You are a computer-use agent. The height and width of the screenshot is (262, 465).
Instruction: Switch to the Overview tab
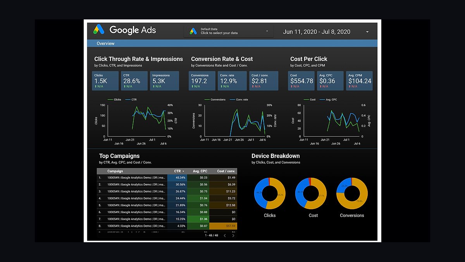[x=105, y=43]
